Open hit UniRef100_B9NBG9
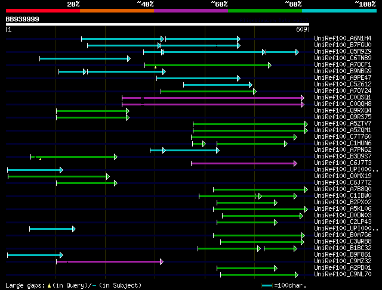This screenshot has height=290, width=382. tap(343, 71)
